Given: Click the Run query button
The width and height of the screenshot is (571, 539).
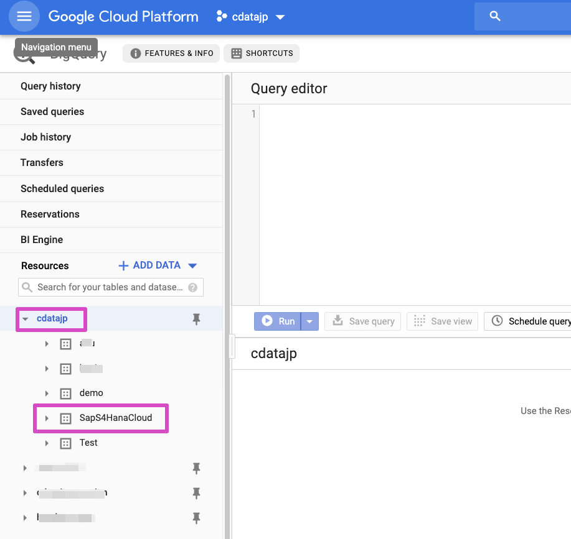Looking at the screenshot, I should (x=278, y=321).
